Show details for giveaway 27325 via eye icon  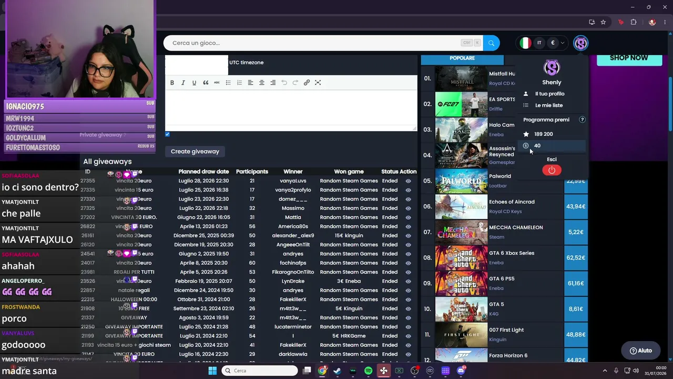coord(408,208)
